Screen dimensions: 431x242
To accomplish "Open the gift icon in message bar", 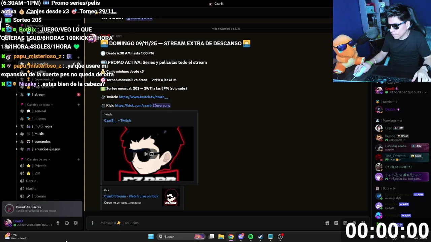I will pos(327,223).
